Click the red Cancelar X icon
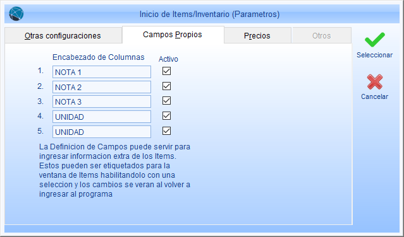The height and width of the screenshot is (237, 404). pos(375,82)
